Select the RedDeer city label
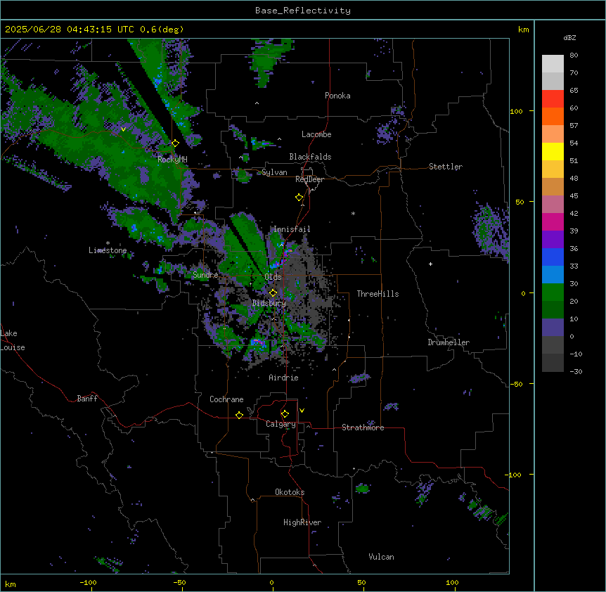 click(x=309, y=179)
